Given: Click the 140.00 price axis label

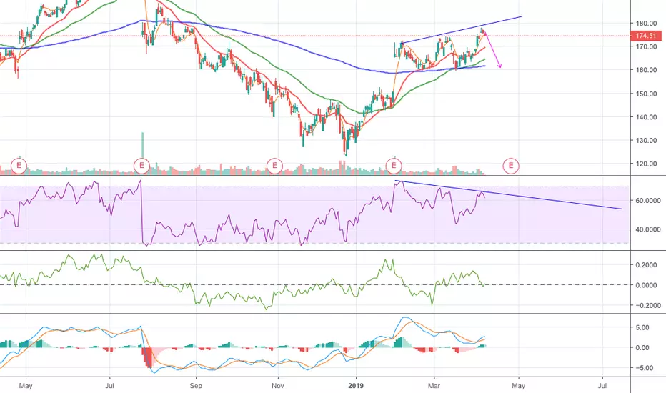Looking at the screenshot, I should tap(646, 117).
